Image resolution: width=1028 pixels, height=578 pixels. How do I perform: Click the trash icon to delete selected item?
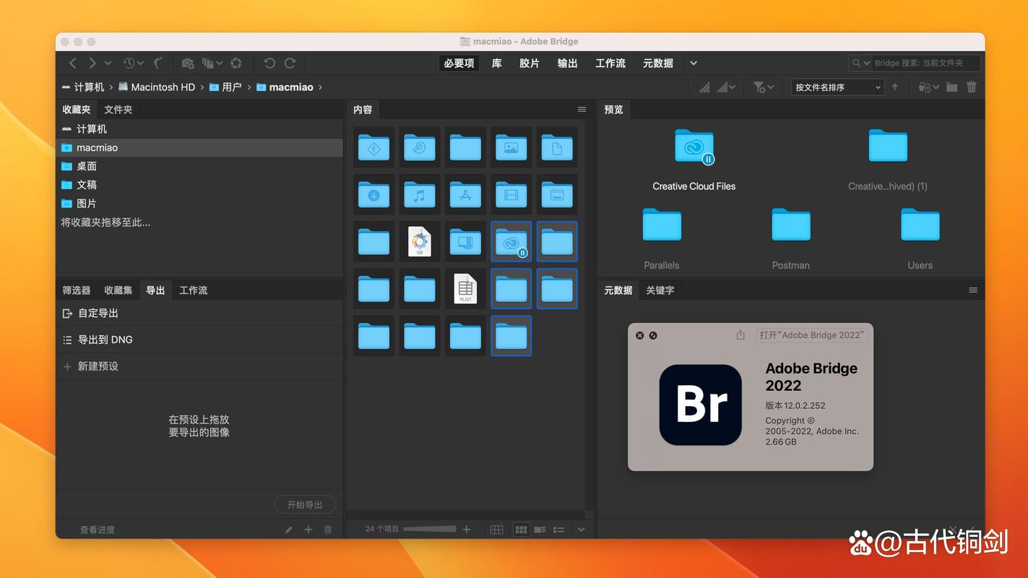[x=972, y=87]
